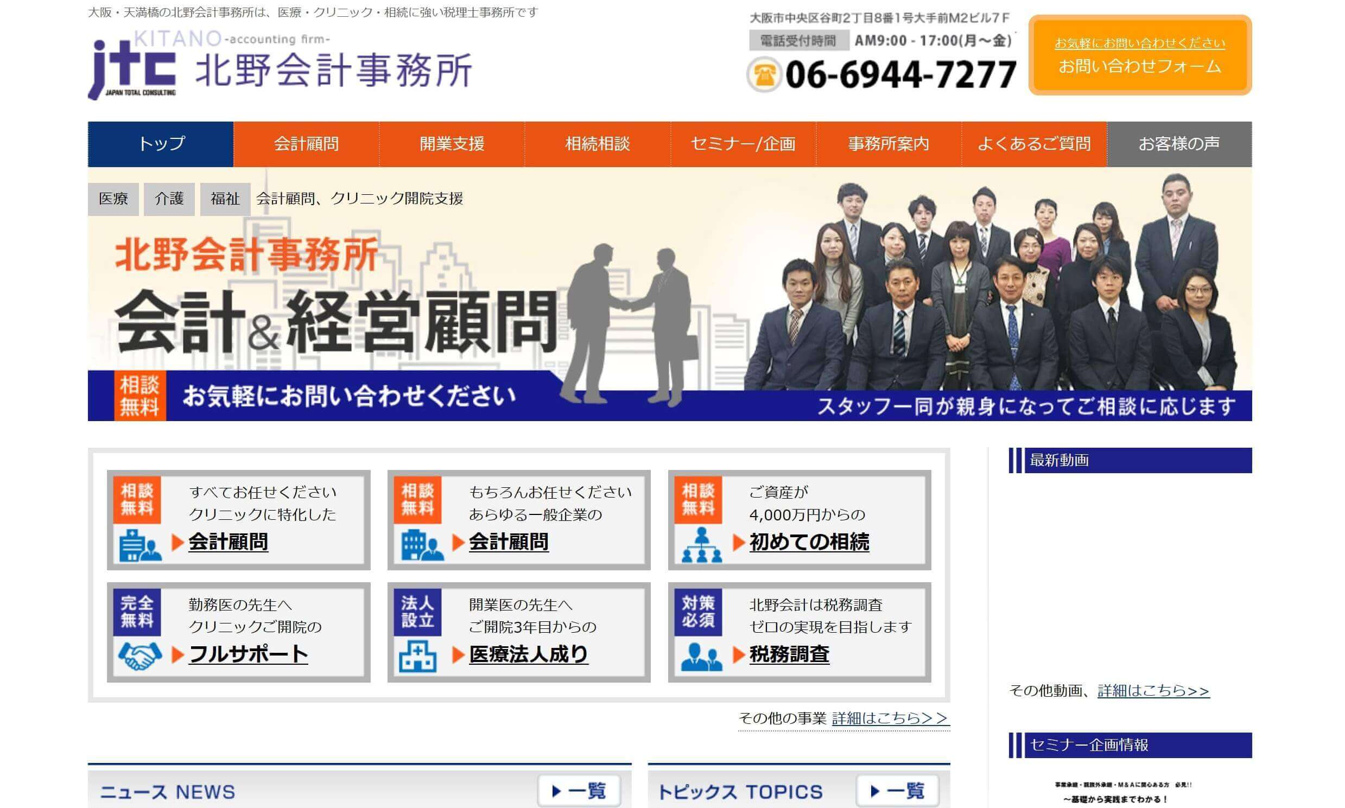Open the 税務調査 link

[789, 654]
